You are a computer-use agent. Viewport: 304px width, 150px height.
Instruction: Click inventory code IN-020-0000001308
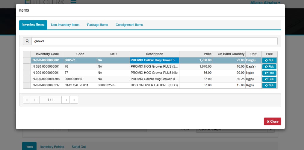(x=47, y=79)
